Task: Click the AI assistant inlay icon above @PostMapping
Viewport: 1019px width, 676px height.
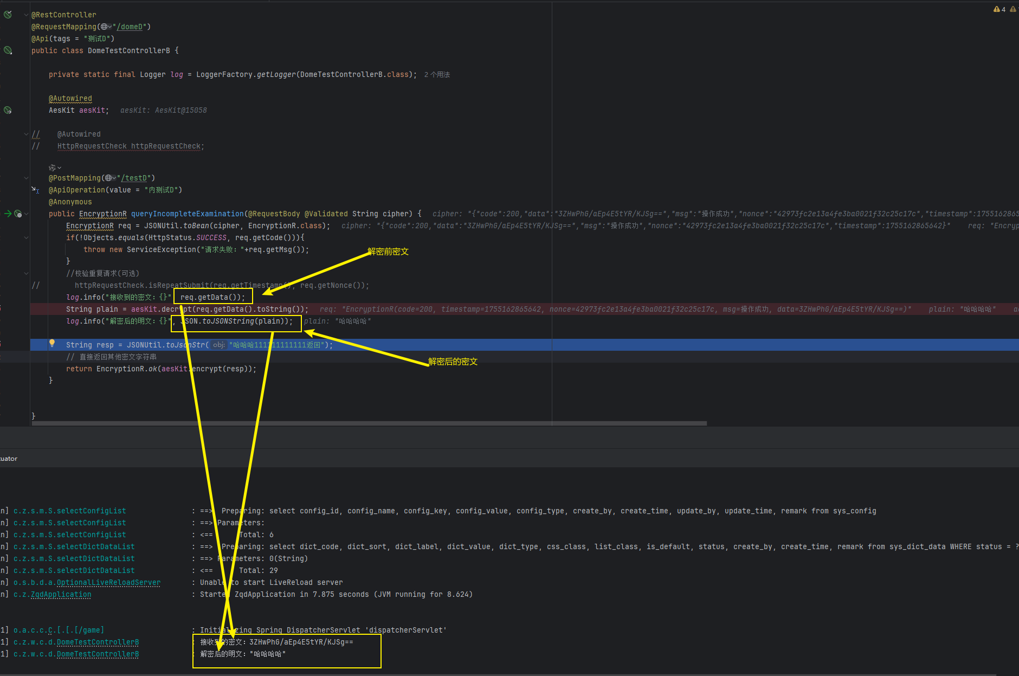Action: 52,168
